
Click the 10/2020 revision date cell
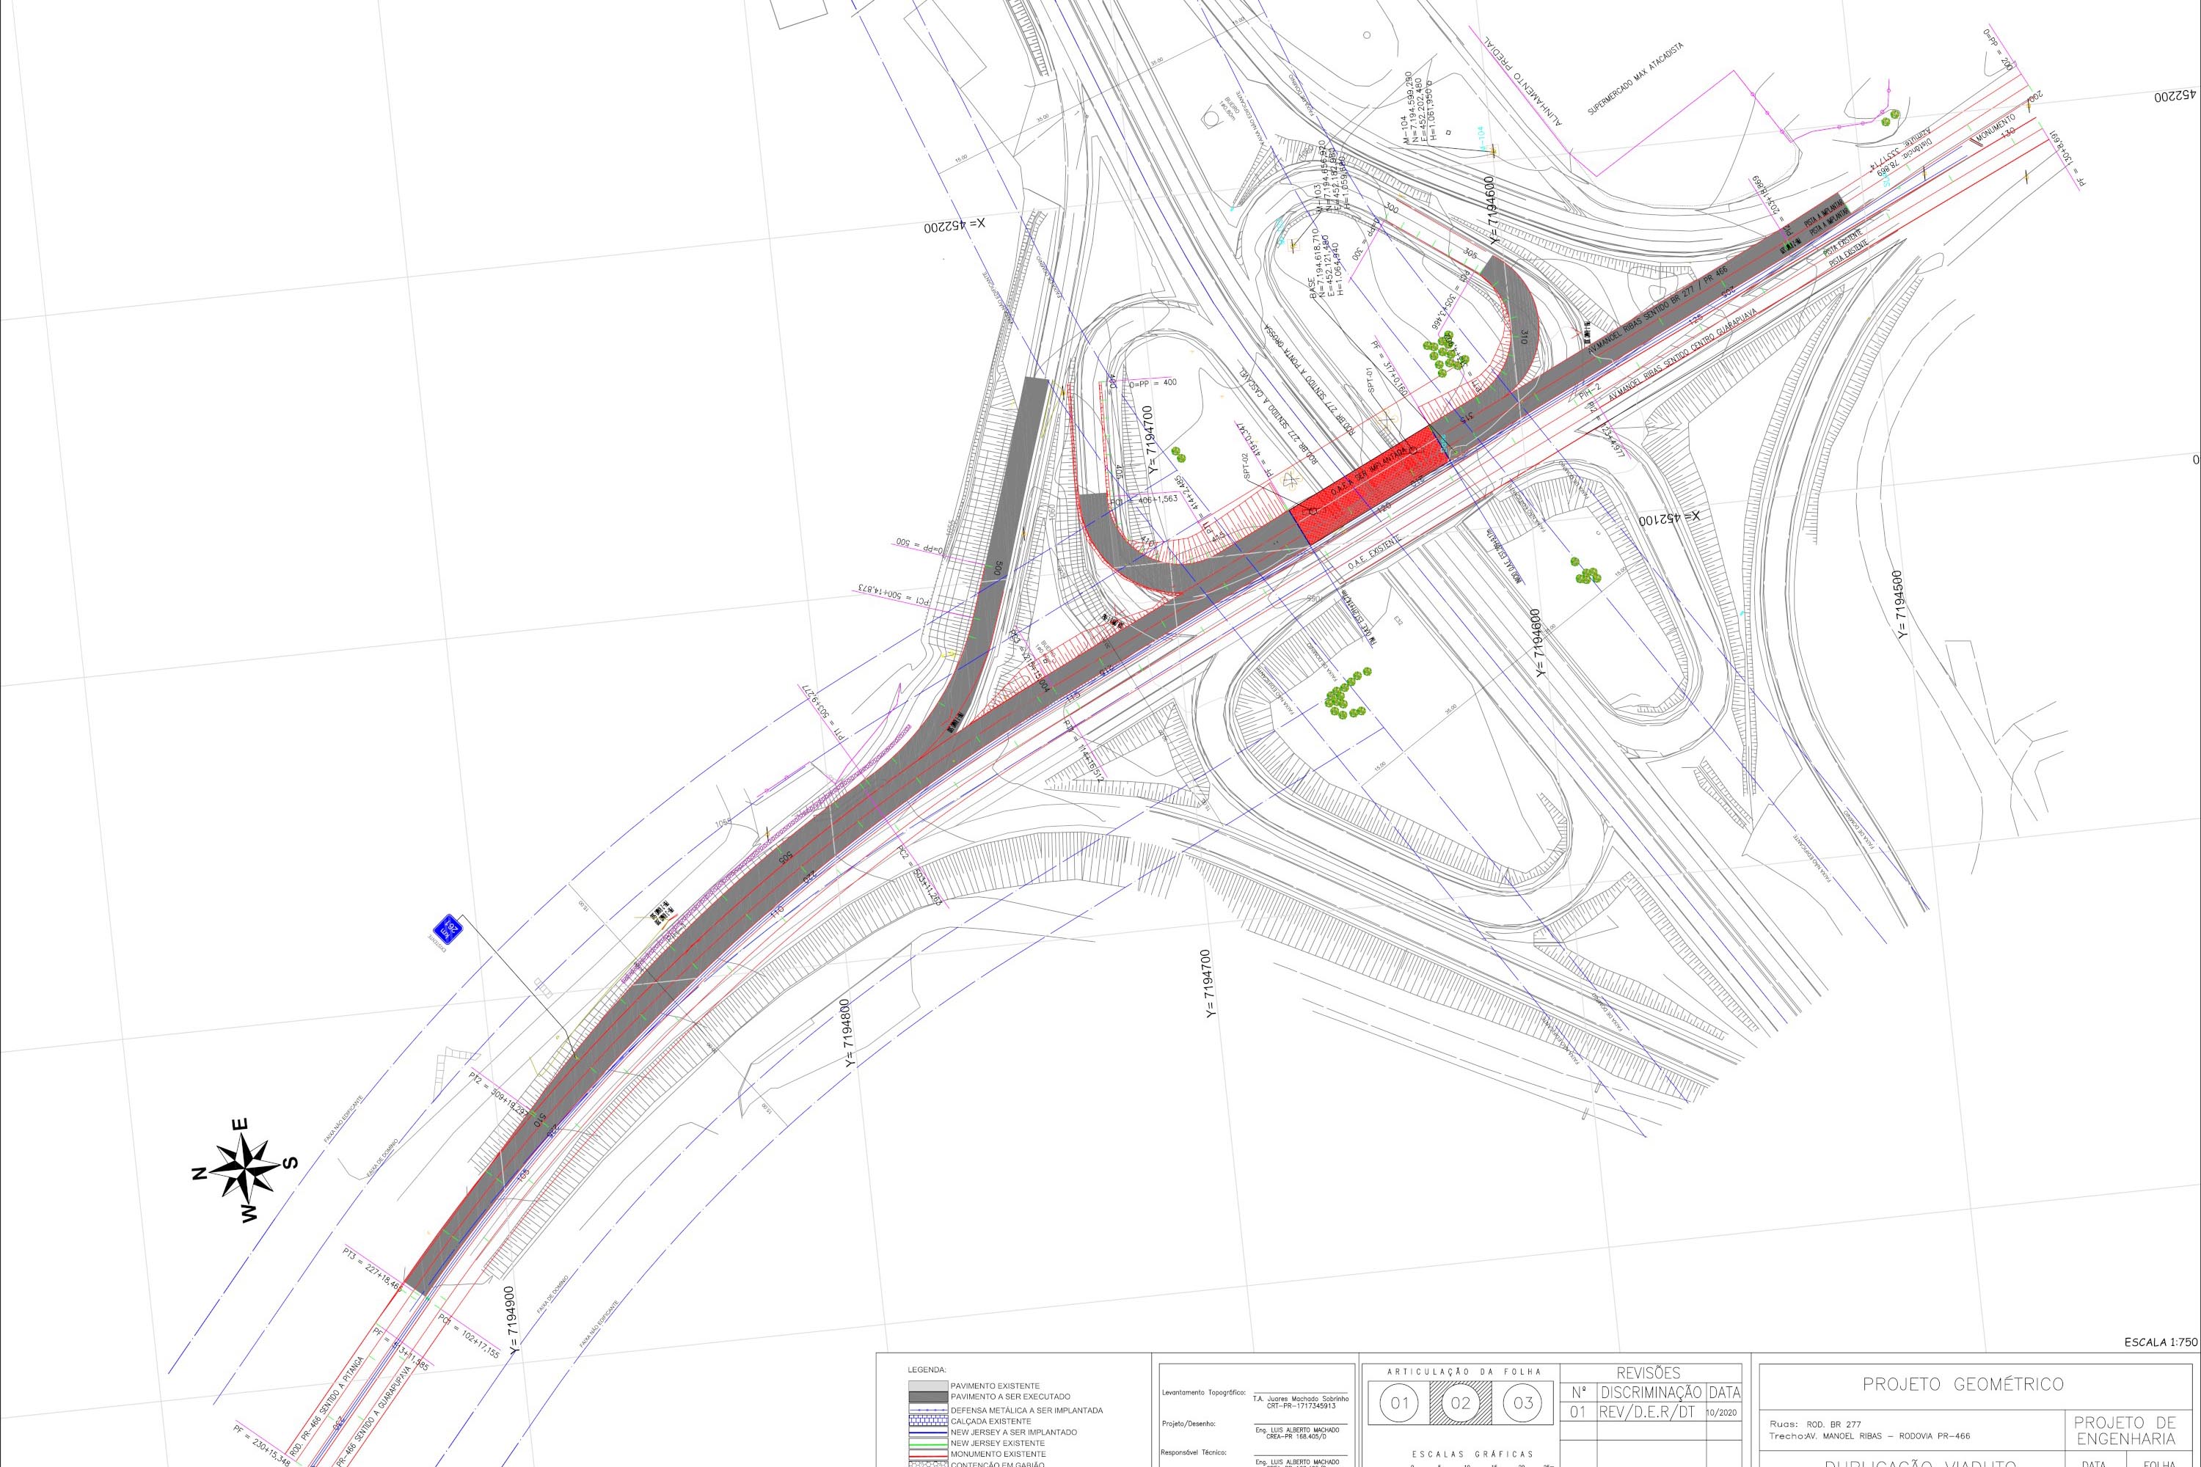(1723, 1412)
